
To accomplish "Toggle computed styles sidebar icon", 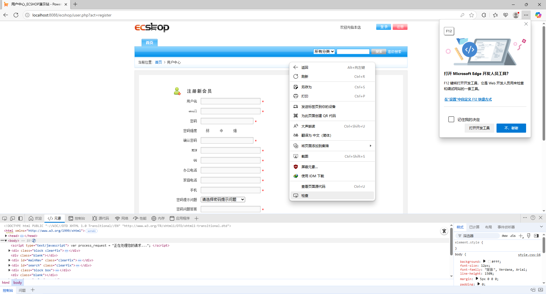I will (536, 236).
